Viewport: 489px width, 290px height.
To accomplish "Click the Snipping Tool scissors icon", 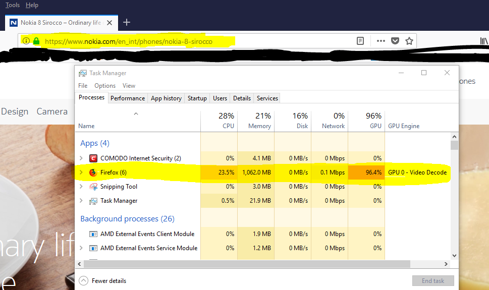I will pos(93,187).
